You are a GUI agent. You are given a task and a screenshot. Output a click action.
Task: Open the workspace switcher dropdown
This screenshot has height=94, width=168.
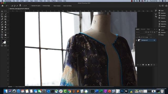(163, 6)
